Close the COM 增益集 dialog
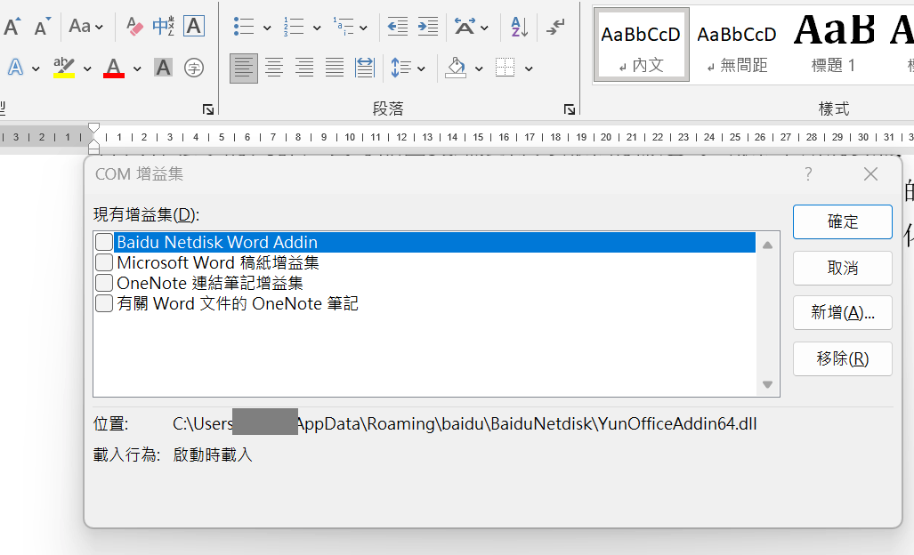914x555 pixels. 871,174
